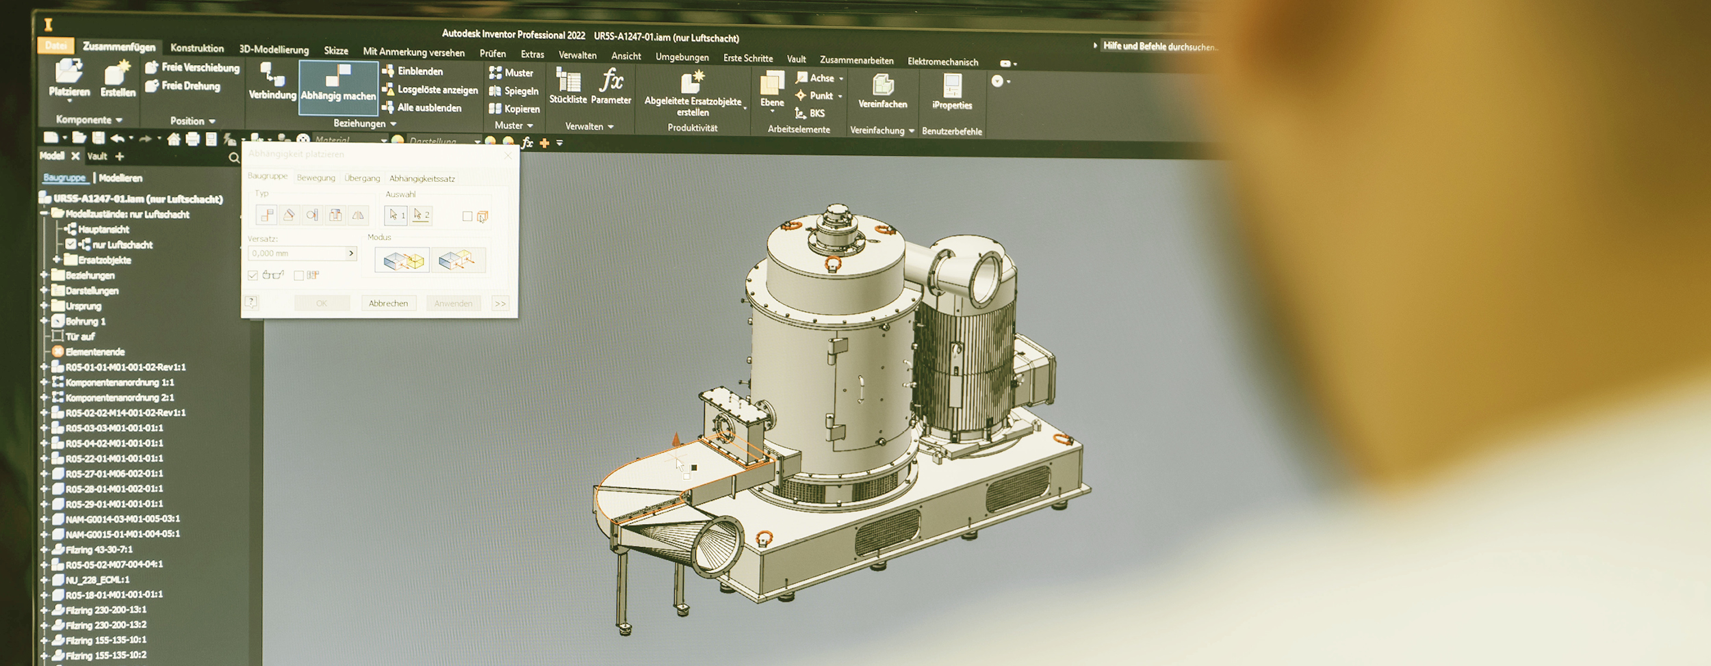The height and width of the screenshot is (666, 1711).
Task: Click the help question mark button in dialog
Action: 251,302
